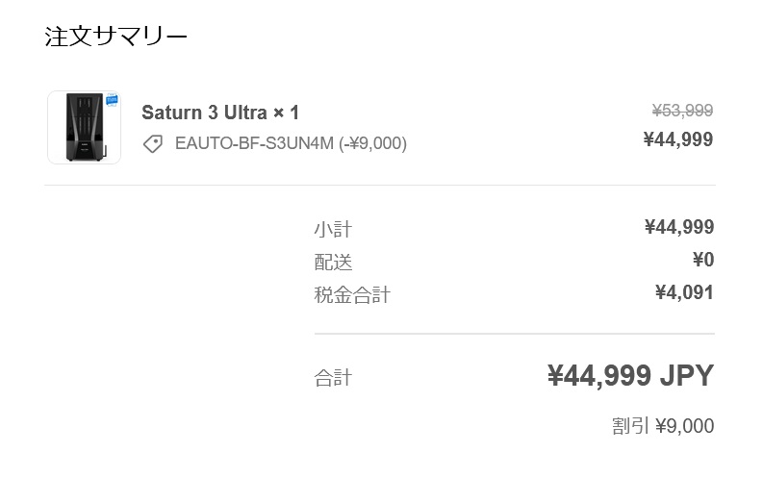Click the ¥4,091 tax amount
The height and width of the screenshot is (503, 763).
click(x=684, y=292)
